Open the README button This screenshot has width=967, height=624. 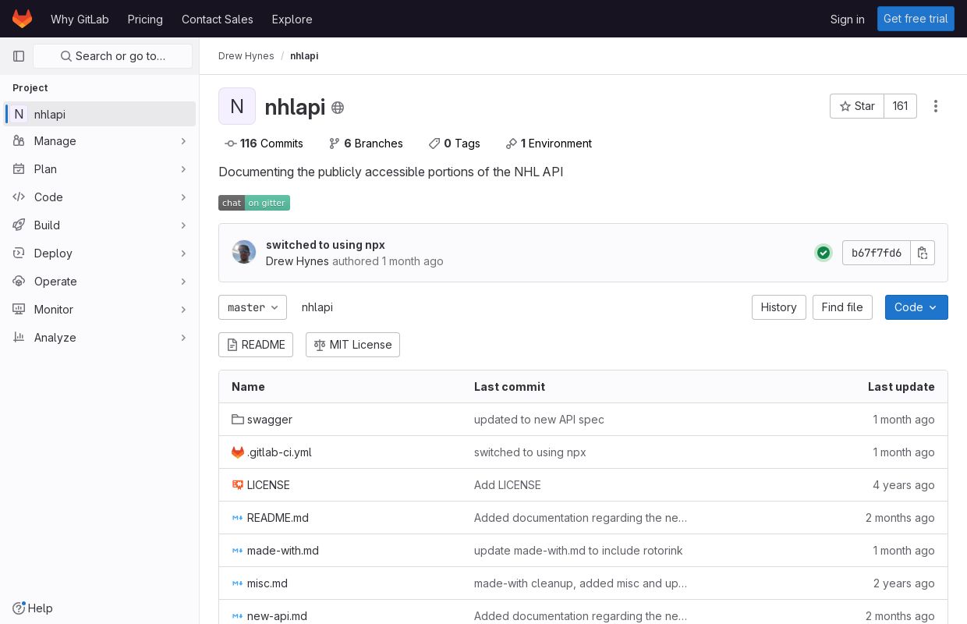256,345
